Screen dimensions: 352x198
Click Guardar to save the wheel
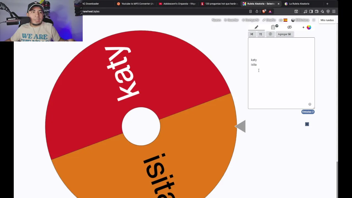(231, 20)
